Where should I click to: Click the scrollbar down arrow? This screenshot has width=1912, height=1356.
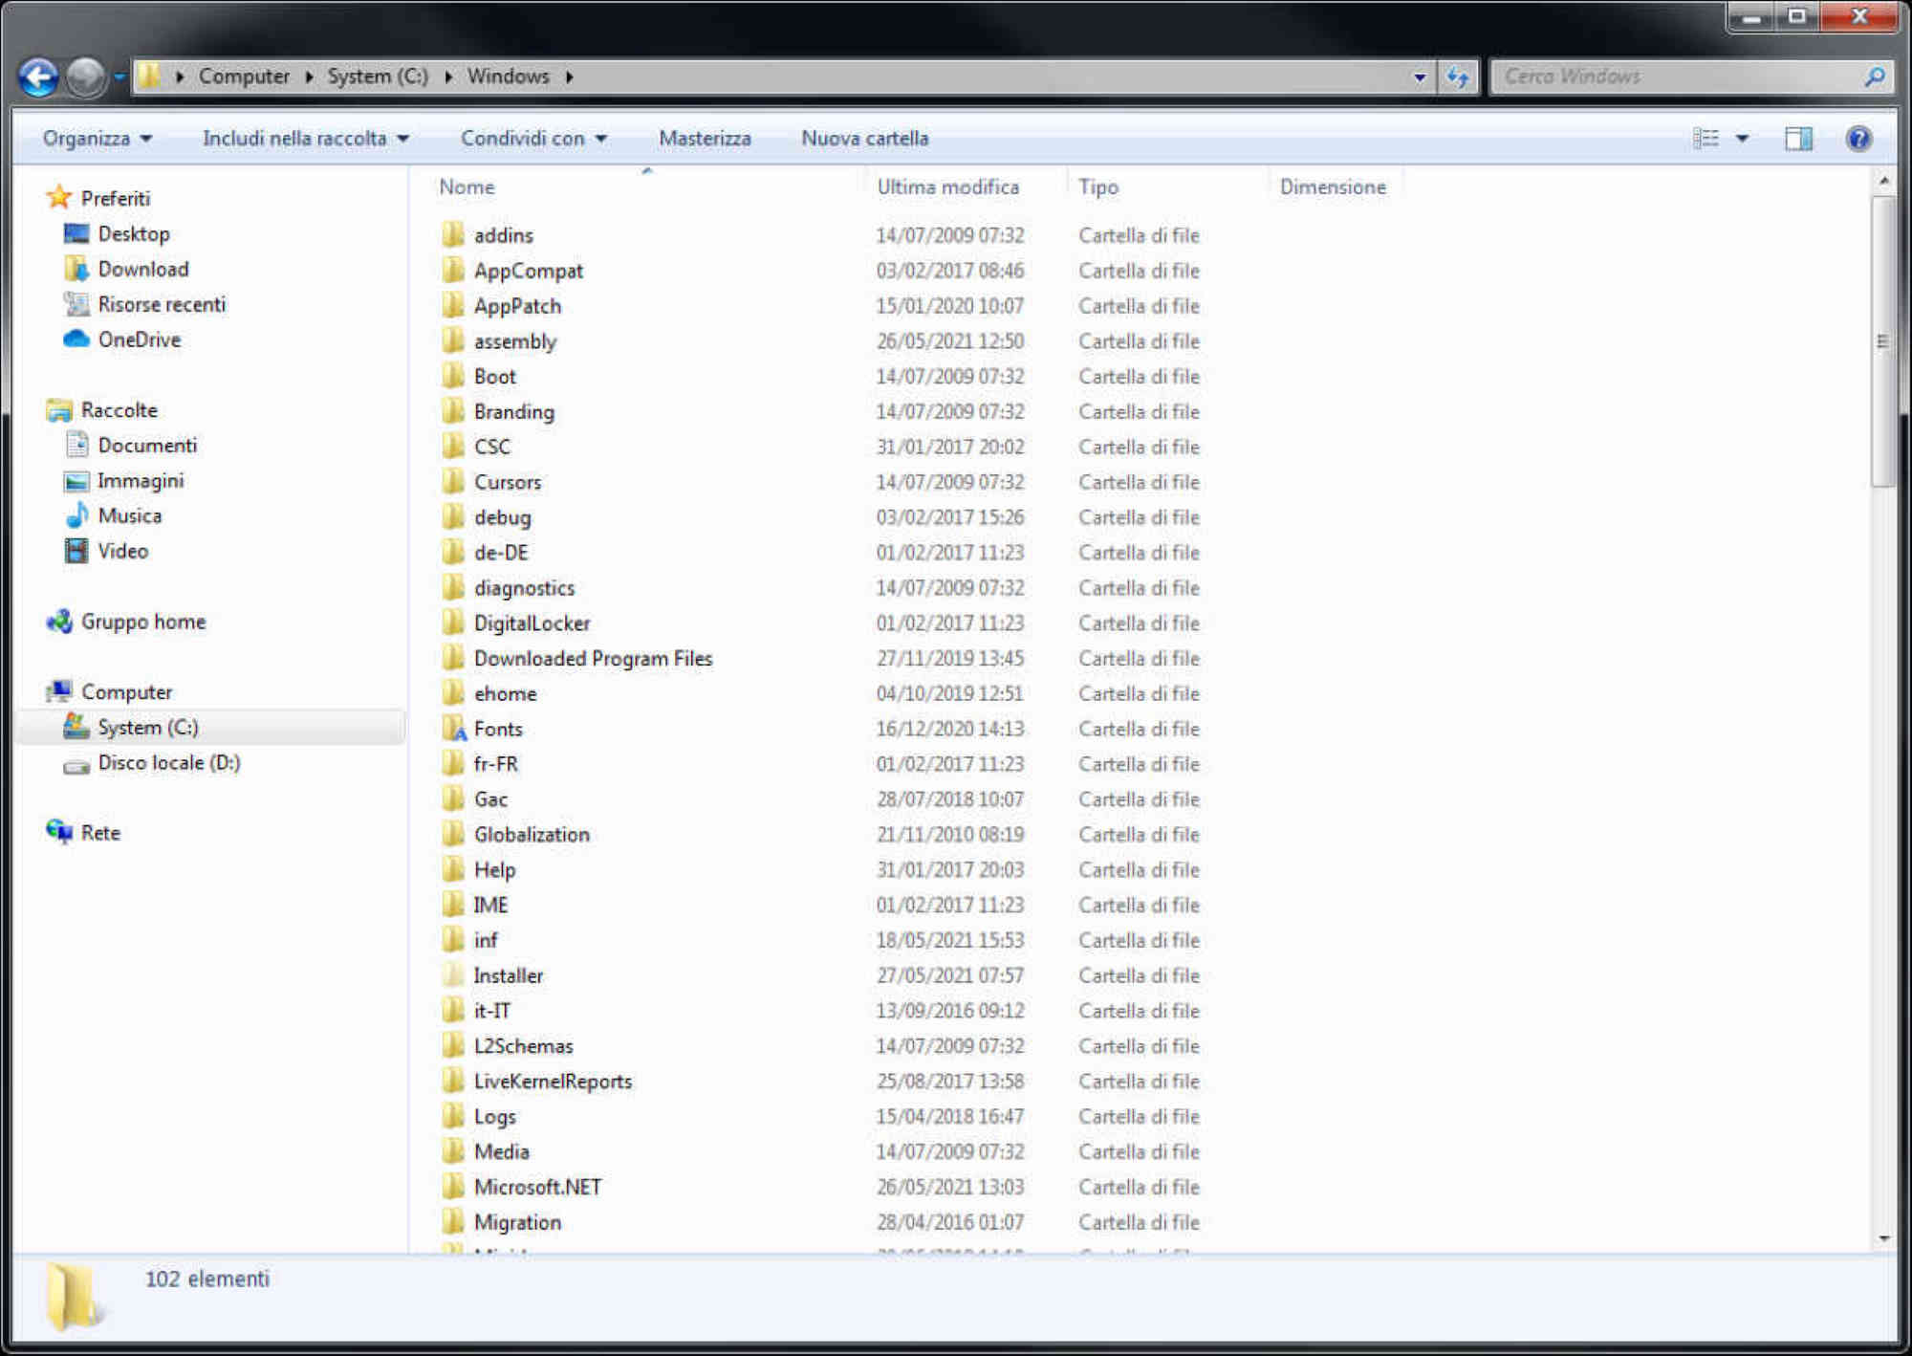(x=1883, y=1238)
